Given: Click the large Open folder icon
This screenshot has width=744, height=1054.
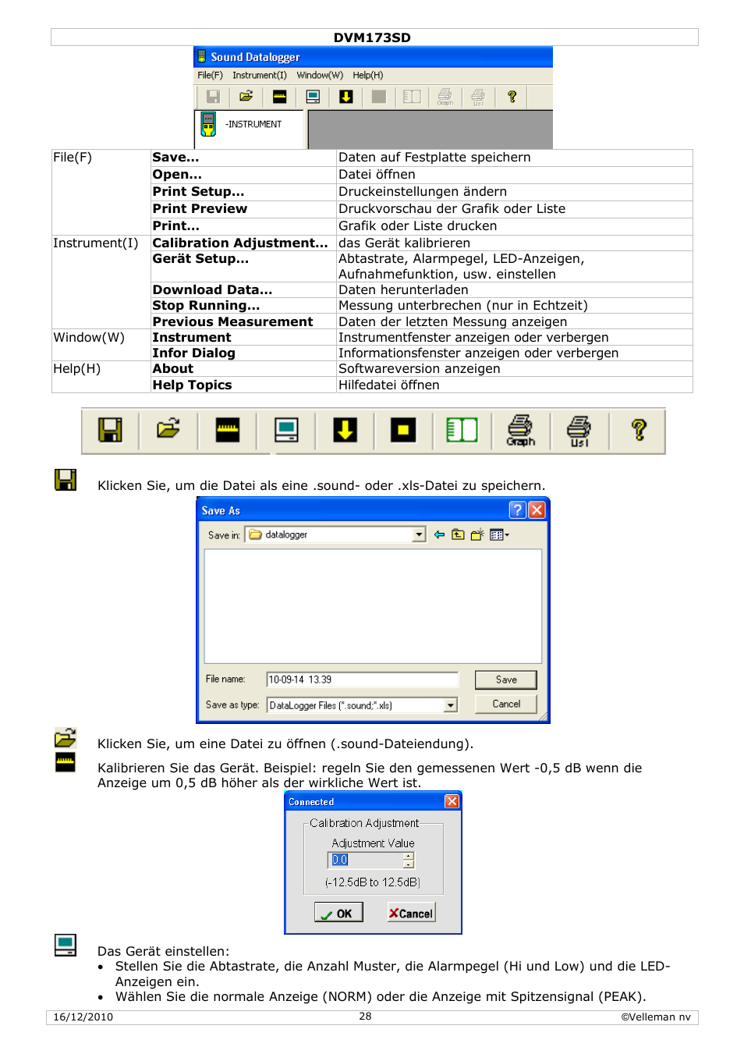Looking at the screenshot, I should coord(168,430).
